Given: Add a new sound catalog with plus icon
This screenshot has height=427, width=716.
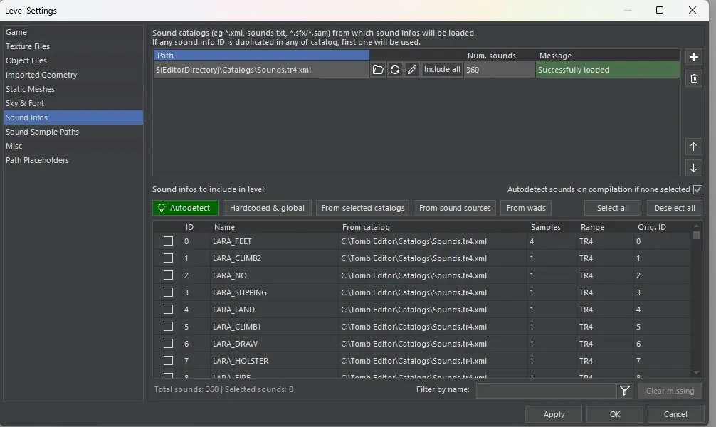Looking at the screenshot, I should pyautogui.click(x=694, y=57).
